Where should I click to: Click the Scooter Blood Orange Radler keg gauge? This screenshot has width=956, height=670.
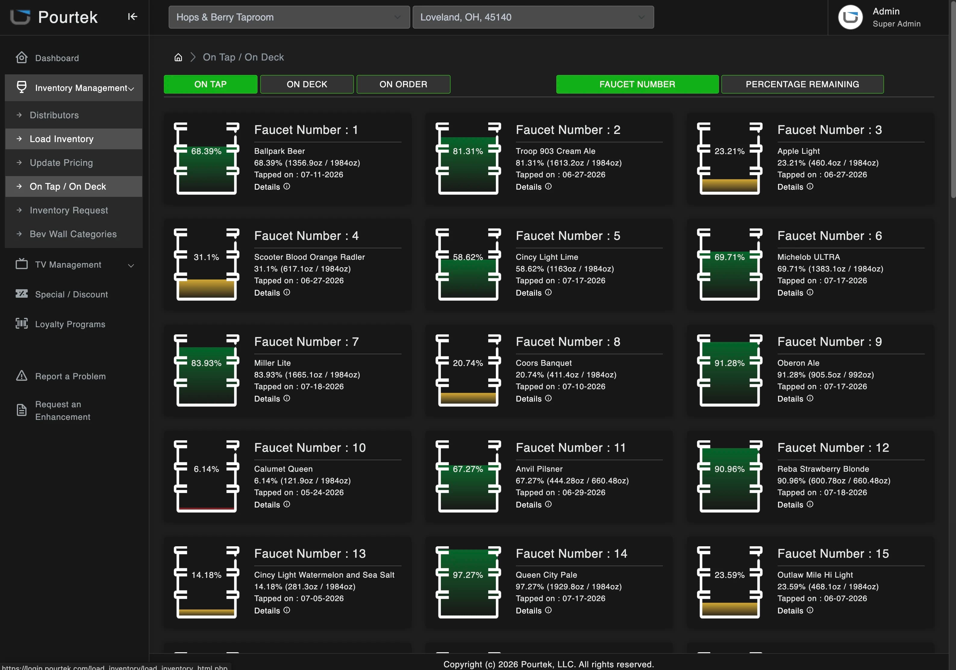click(207, 264)
